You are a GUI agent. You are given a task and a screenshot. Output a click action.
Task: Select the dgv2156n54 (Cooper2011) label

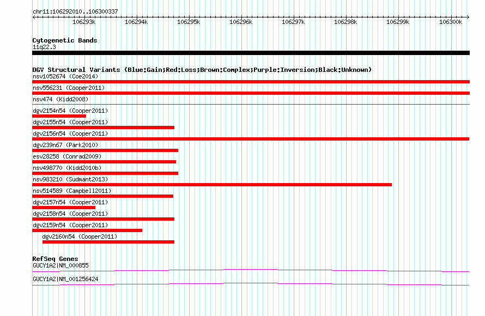[x=70, y=133]
